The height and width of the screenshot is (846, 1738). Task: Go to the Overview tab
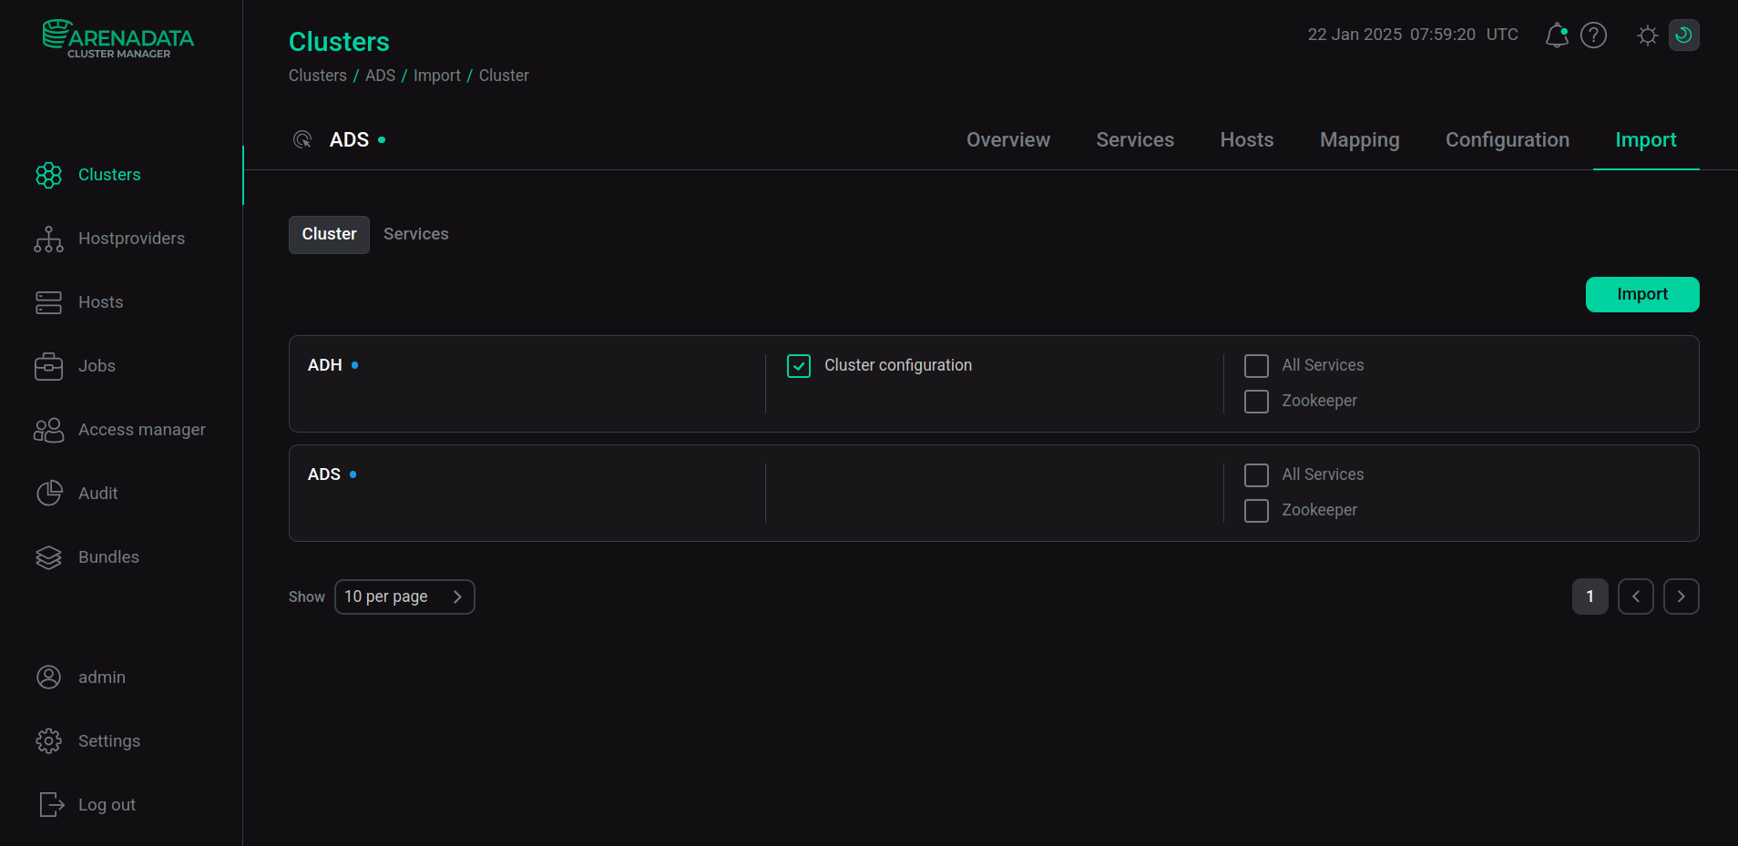coord(1008,140)
